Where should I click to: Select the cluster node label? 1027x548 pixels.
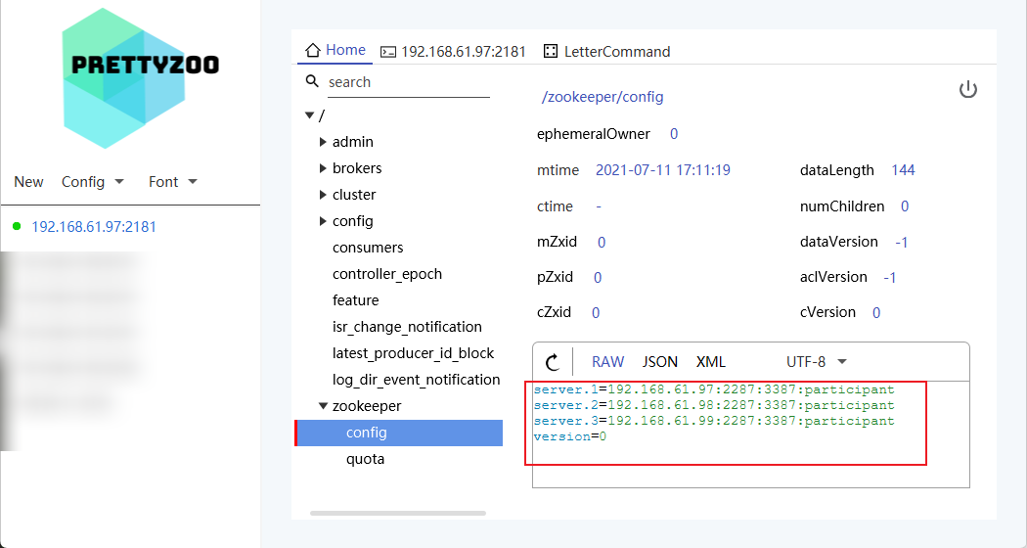354,195
